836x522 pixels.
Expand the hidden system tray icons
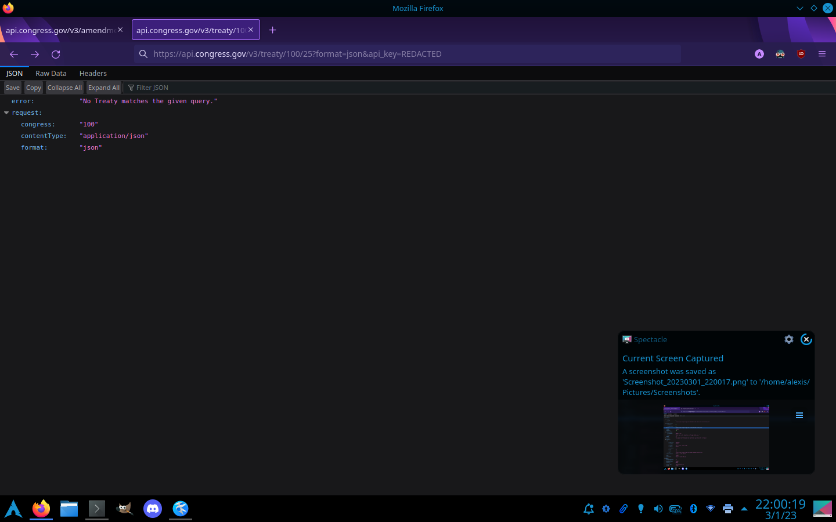[x=745, y=509]
